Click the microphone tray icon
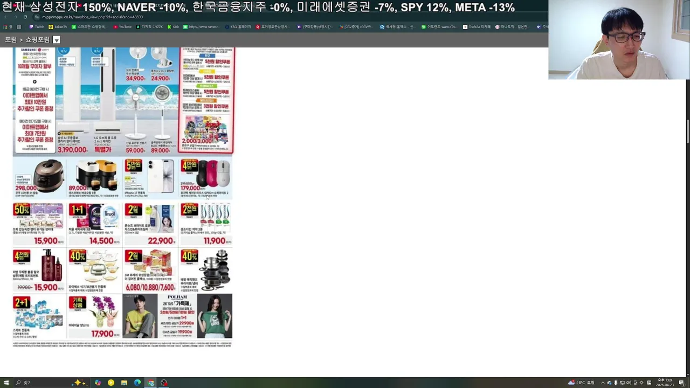Viewport: 690px width, 388px height. point(616,383)
